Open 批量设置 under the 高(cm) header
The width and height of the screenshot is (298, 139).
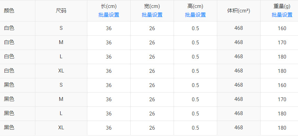tap(195, 15)
